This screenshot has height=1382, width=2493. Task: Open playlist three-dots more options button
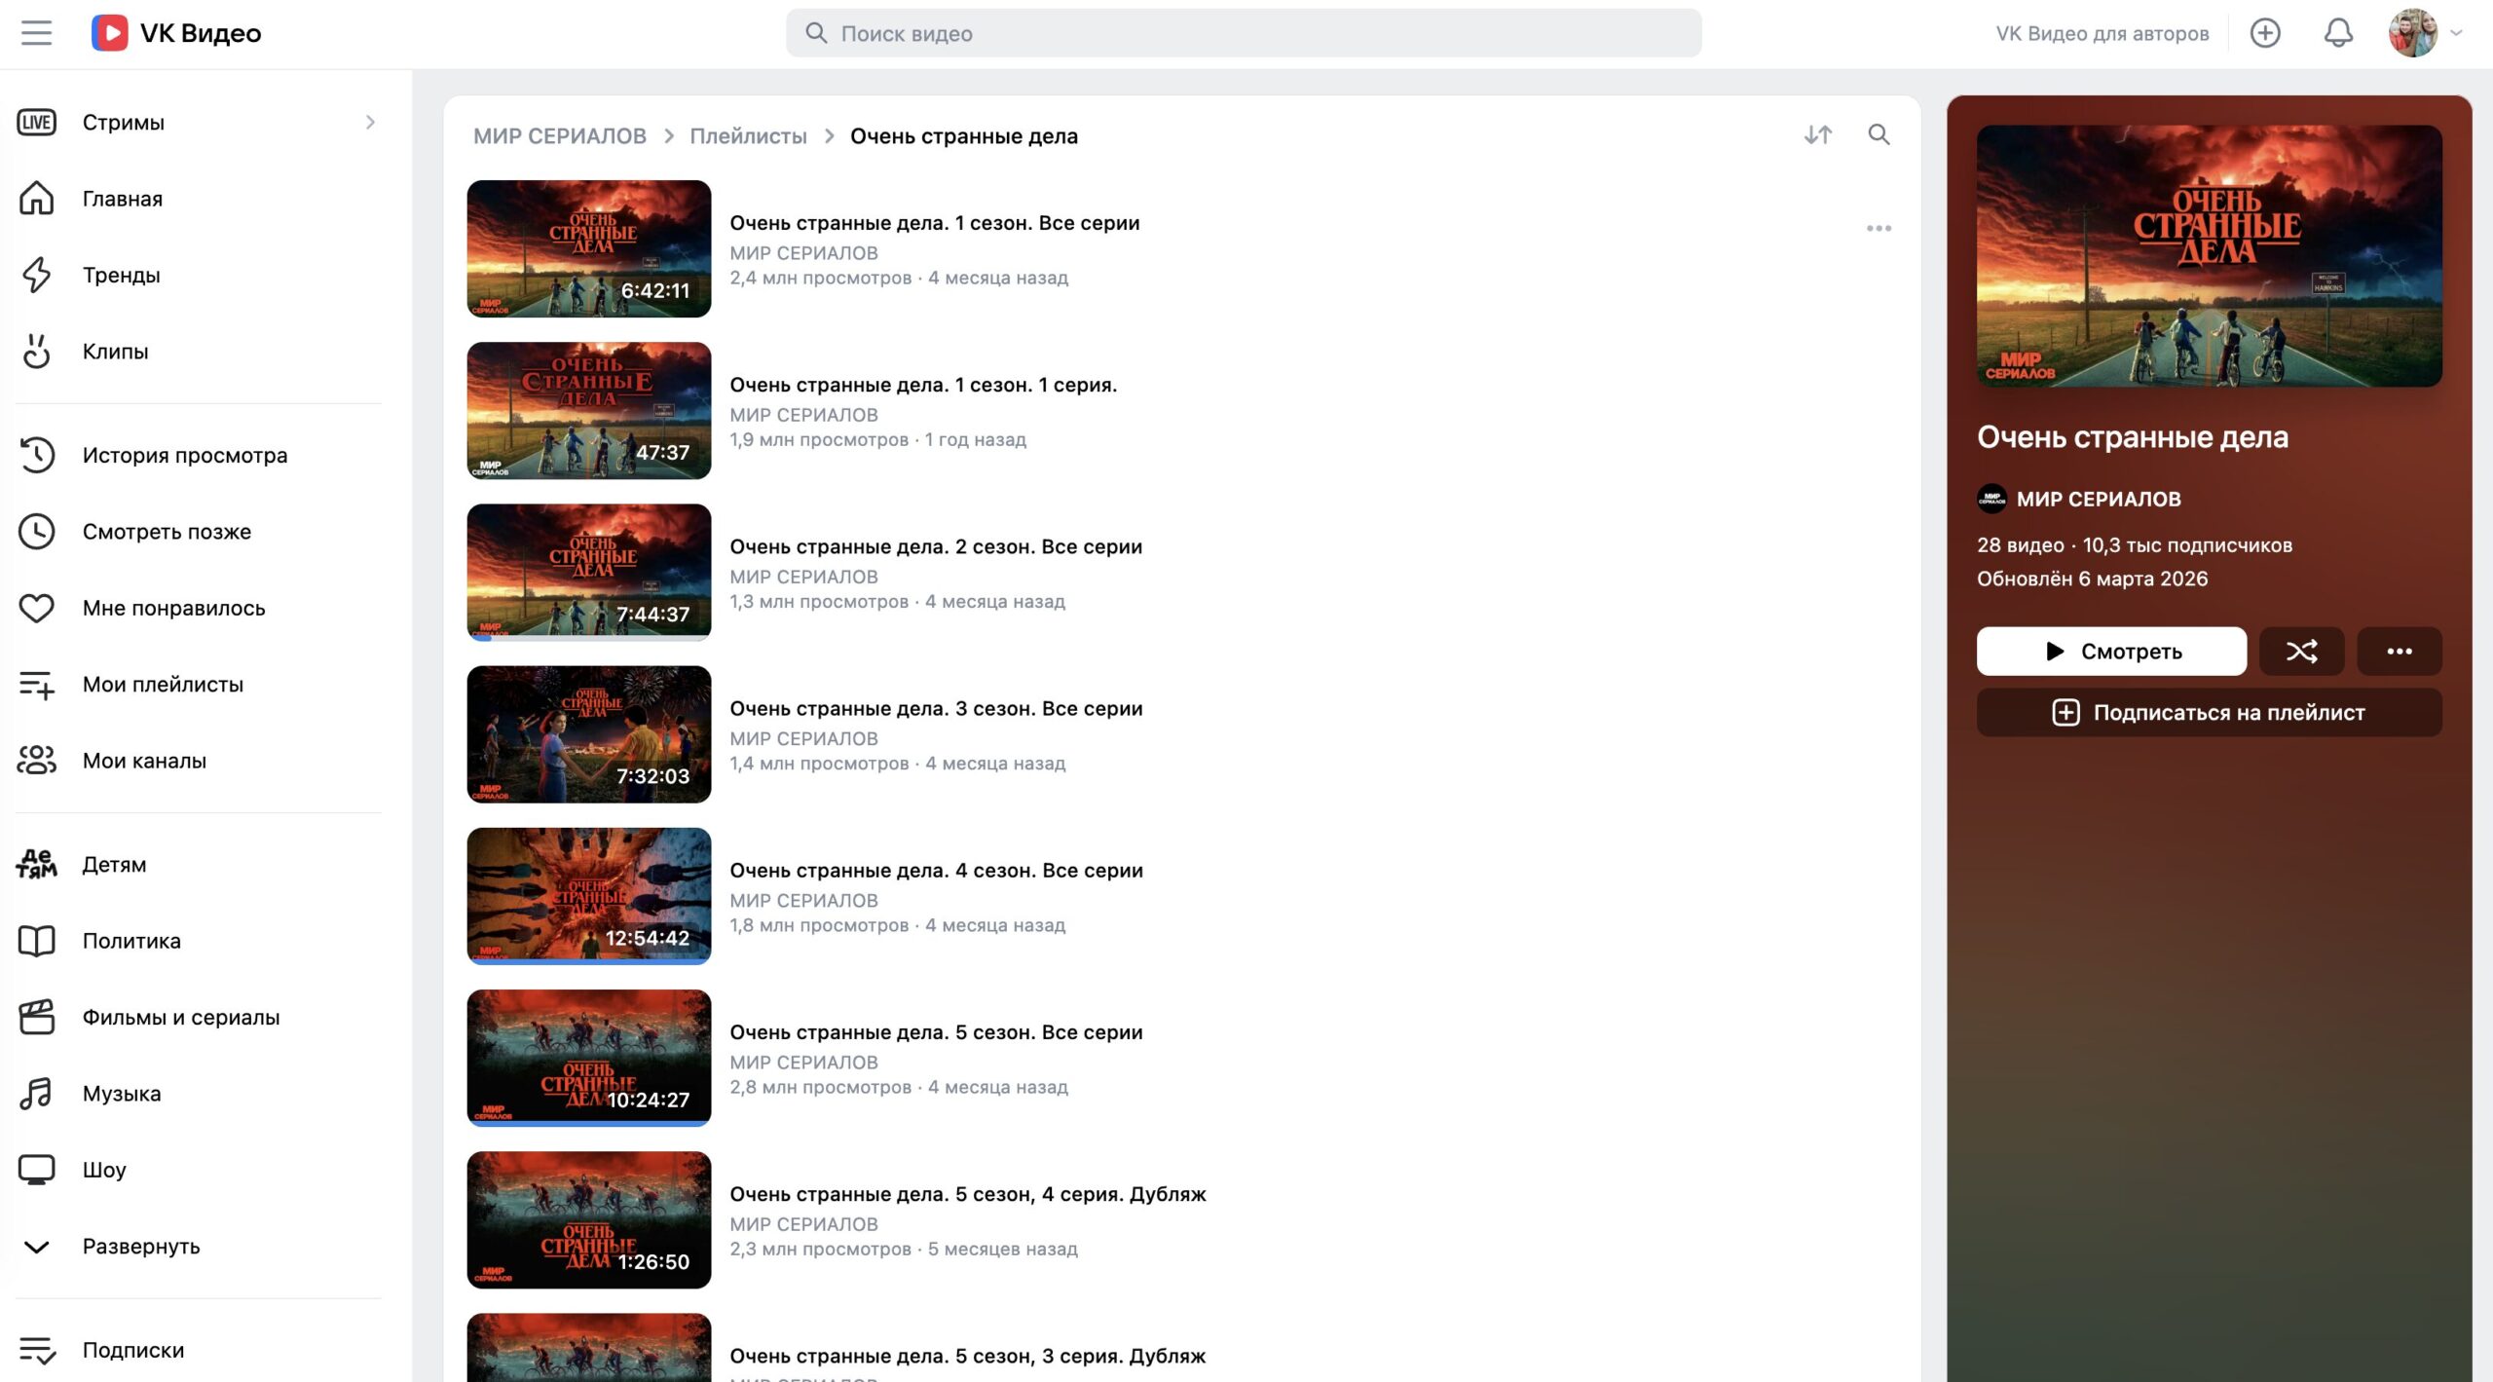[2399, 651]
